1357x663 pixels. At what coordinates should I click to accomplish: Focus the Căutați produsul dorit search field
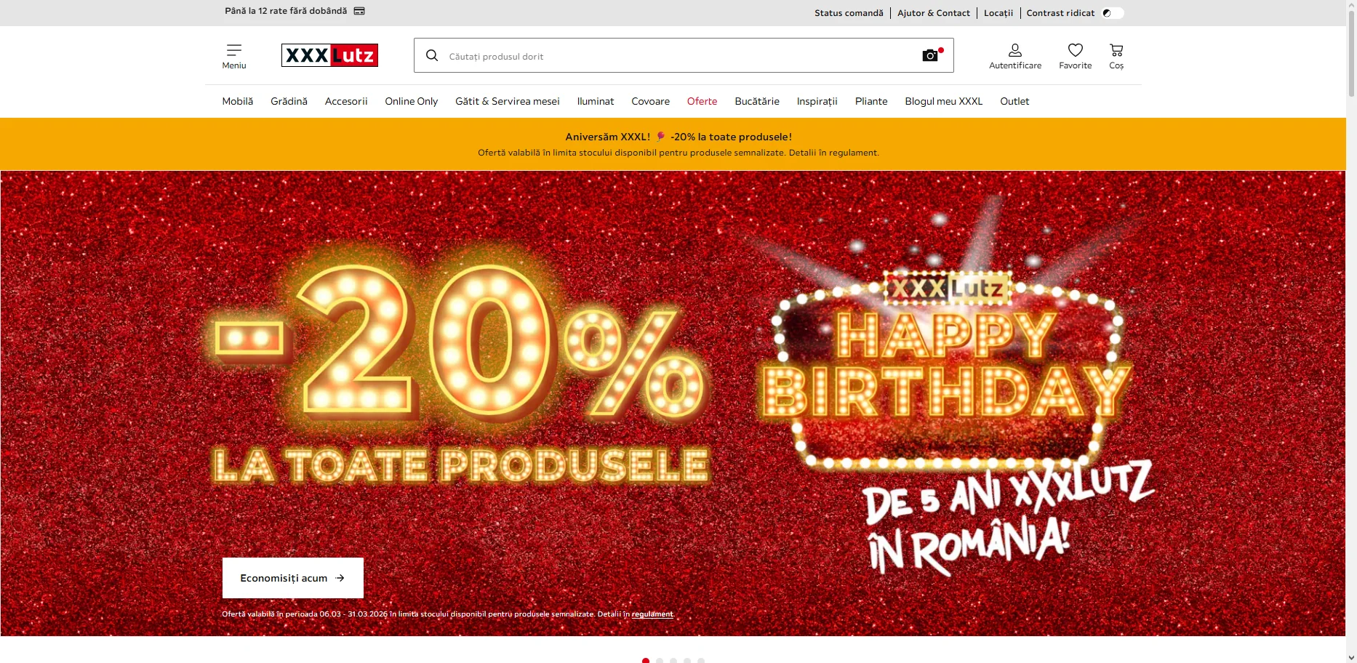676,56
